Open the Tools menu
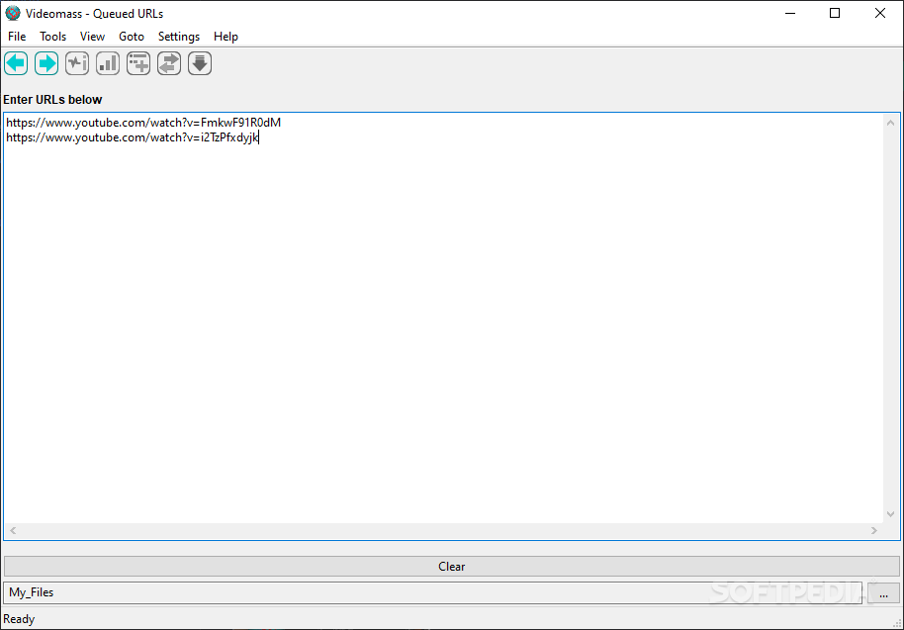 52,37
